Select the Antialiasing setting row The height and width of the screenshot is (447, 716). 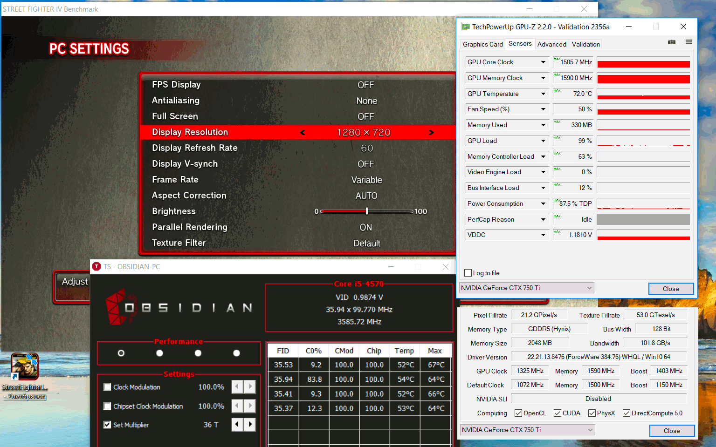point(298,101)
